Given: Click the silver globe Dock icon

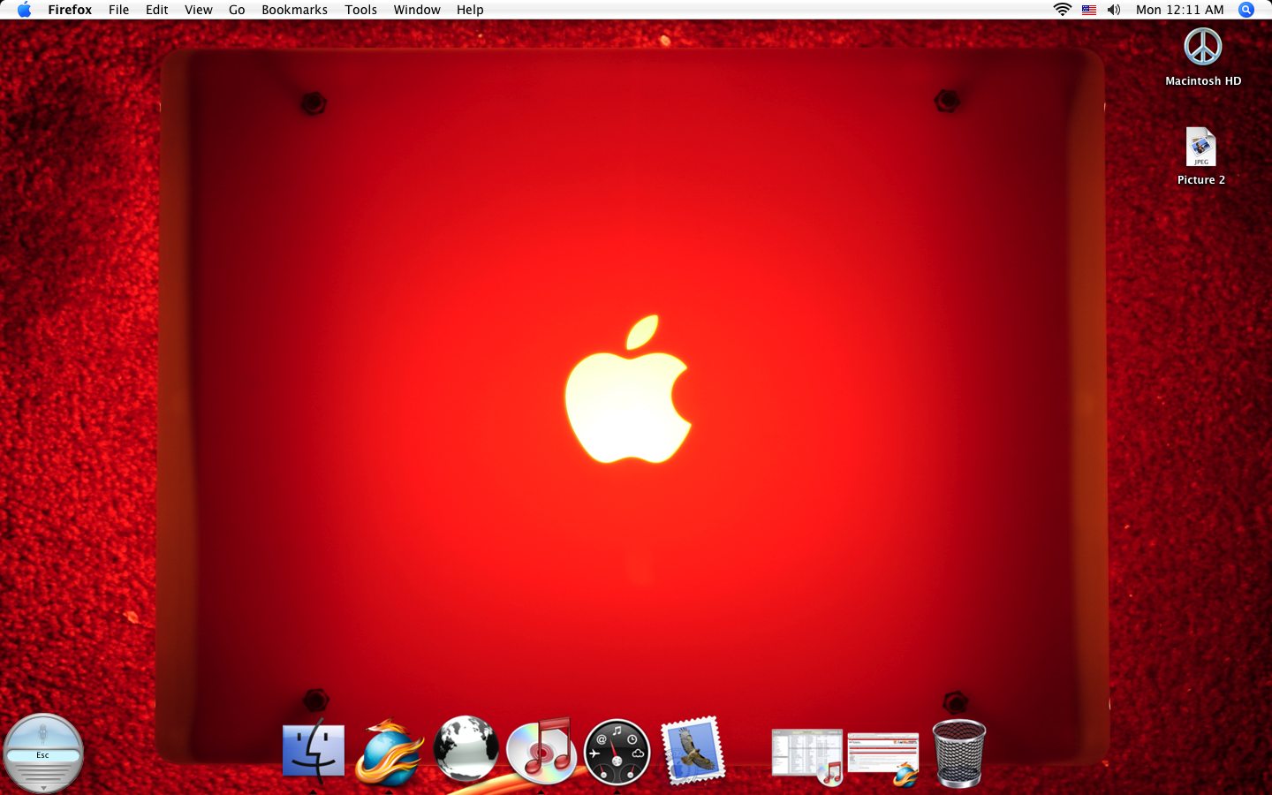Looking at the screenshot, I should click(x=466, y=749).
